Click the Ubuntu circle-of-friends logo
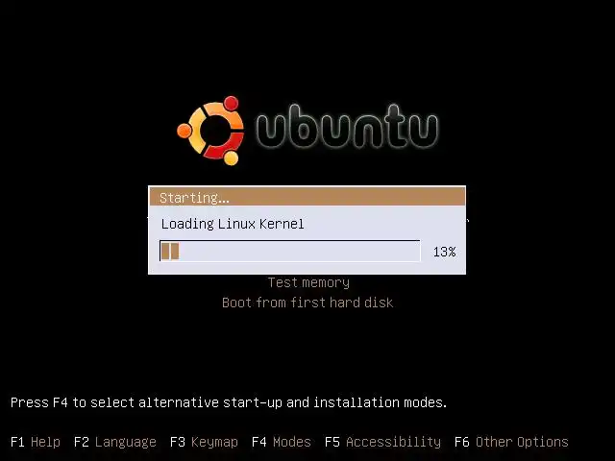This screenshot has height=461, width=615. [210, 131]
